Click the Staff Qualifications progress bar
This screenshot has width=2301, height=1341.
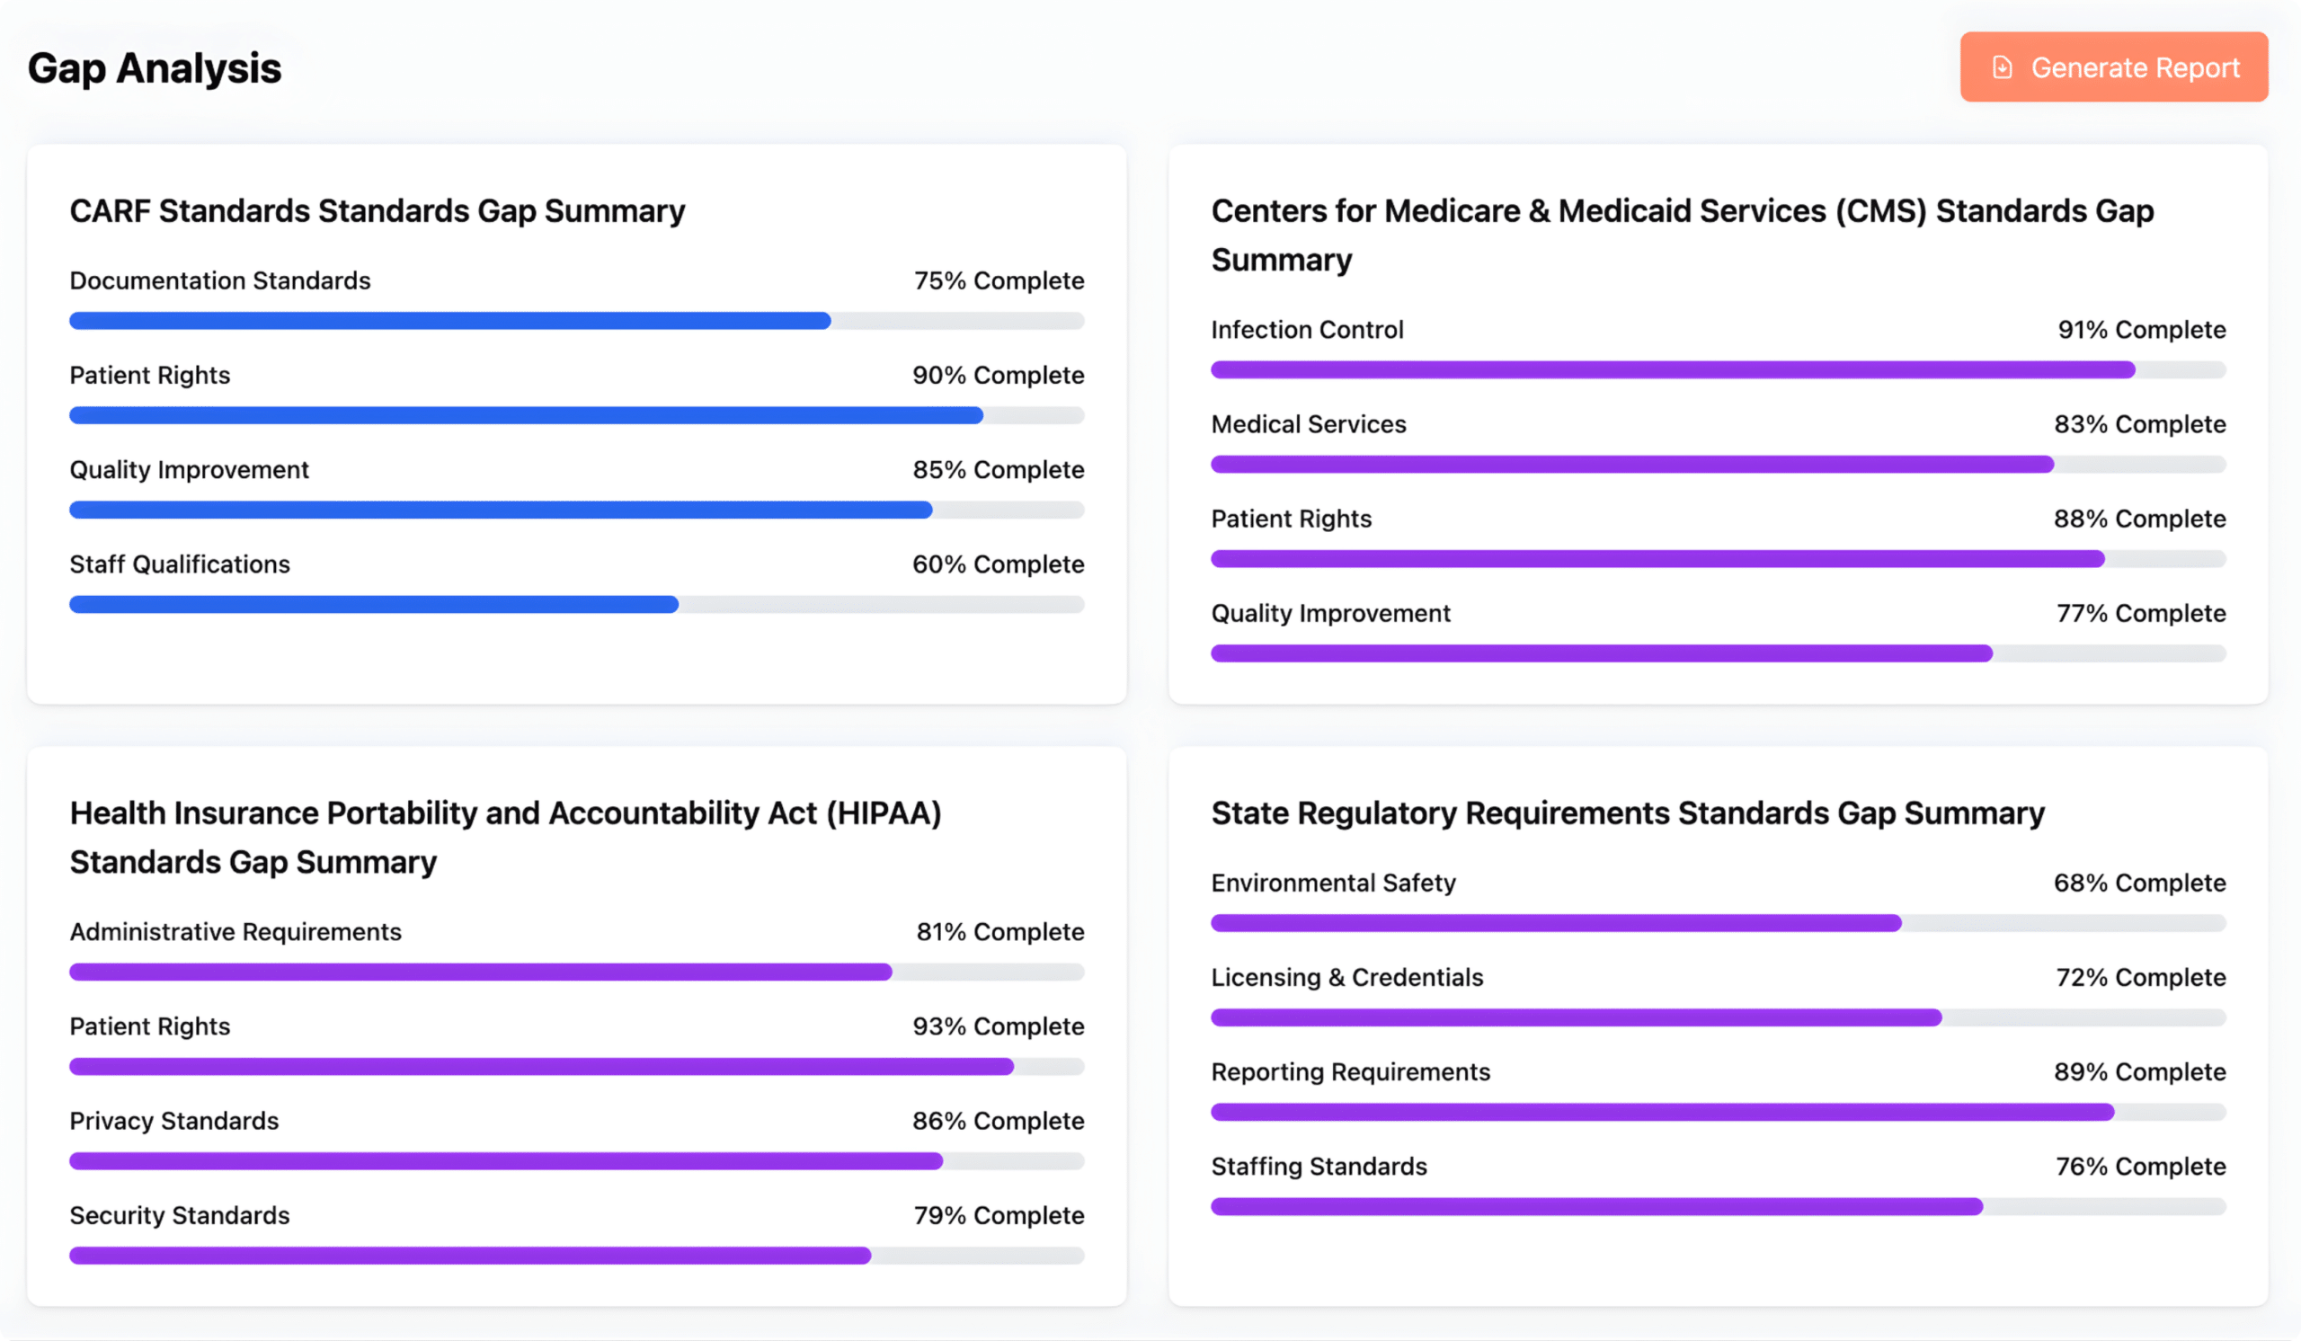tap(577, 605)
